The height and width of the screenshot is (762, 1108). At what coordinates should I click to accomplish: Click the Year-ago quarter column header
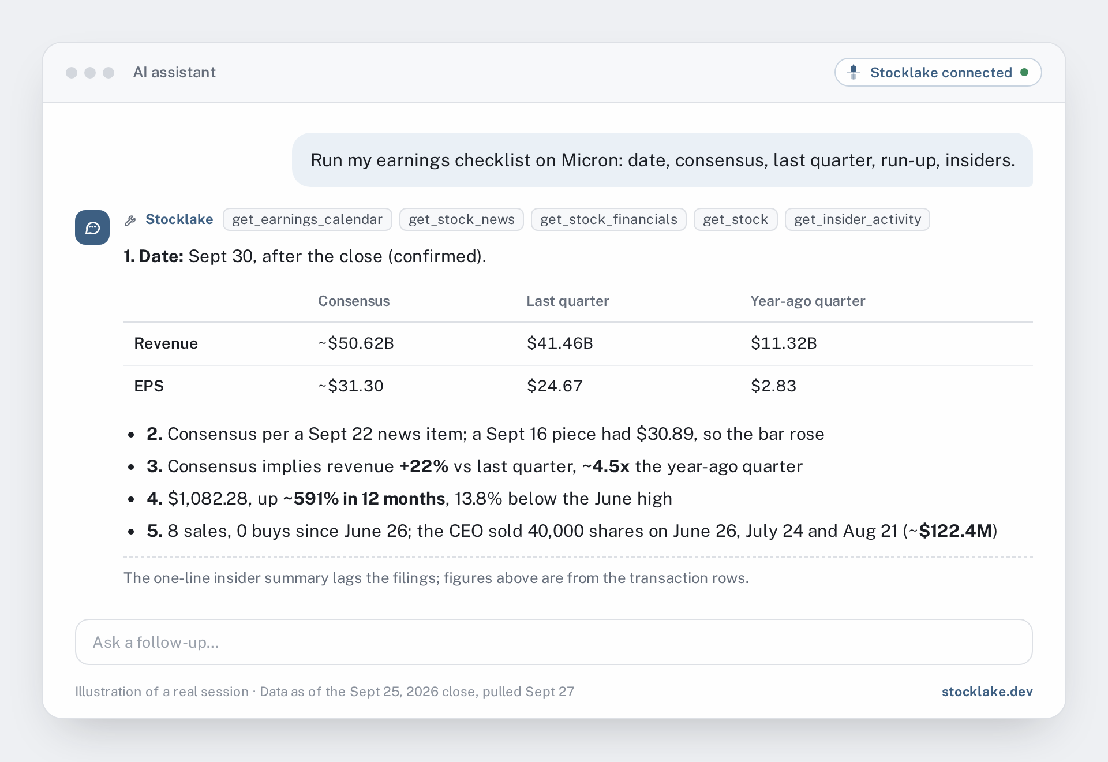pyautogui.click(x=808, y=301)
